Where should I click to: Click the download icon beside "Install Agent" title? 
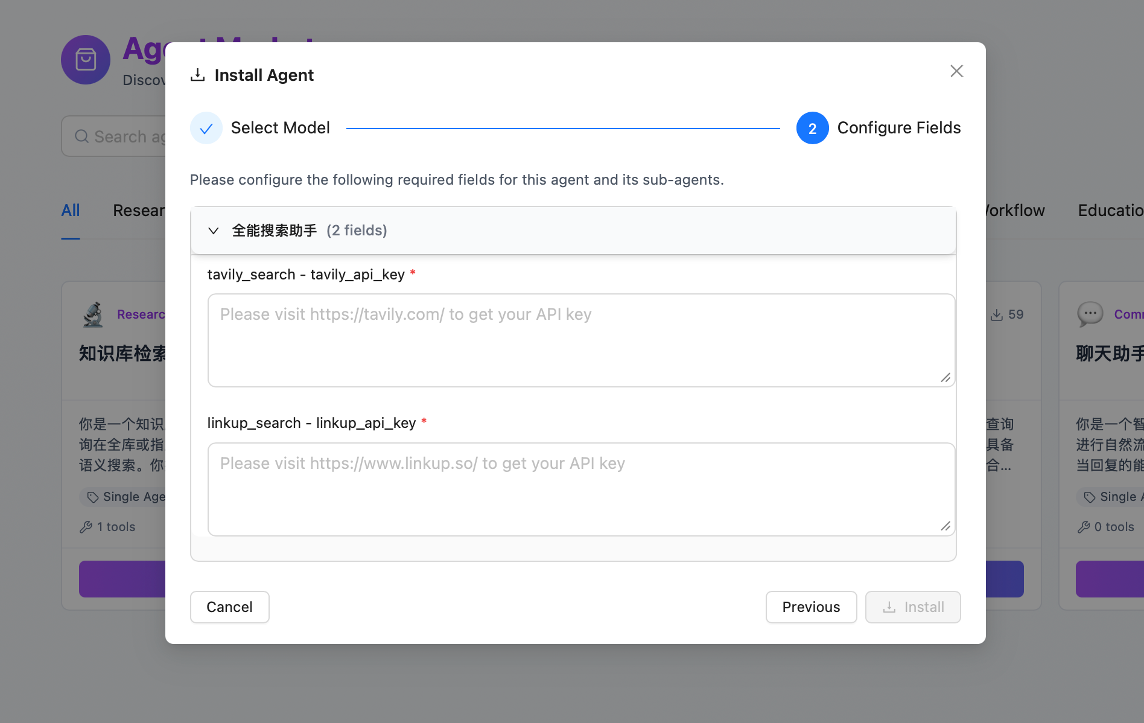[199, 74]
